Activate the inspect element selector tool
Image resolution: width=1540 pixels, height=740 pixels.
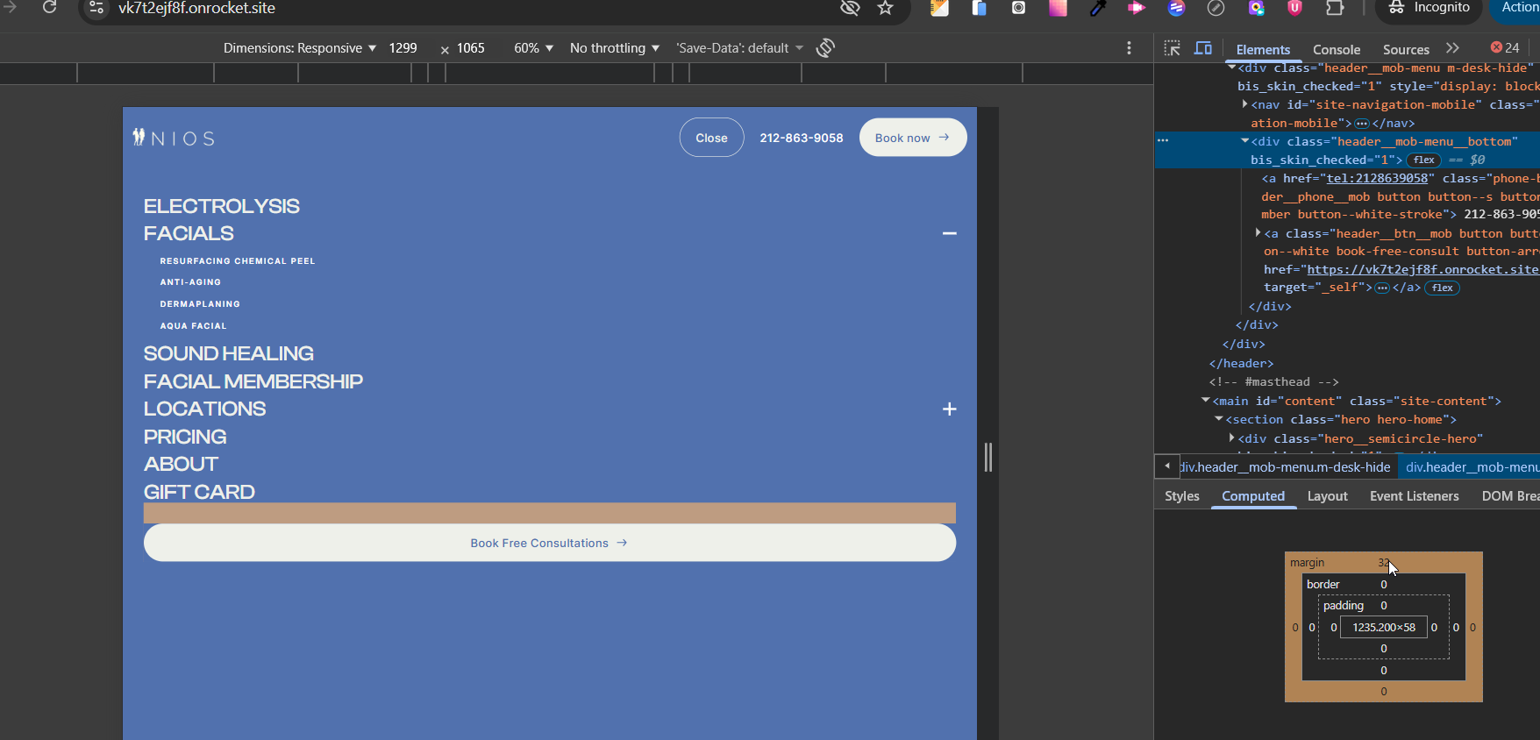(x=1173, y=48)
